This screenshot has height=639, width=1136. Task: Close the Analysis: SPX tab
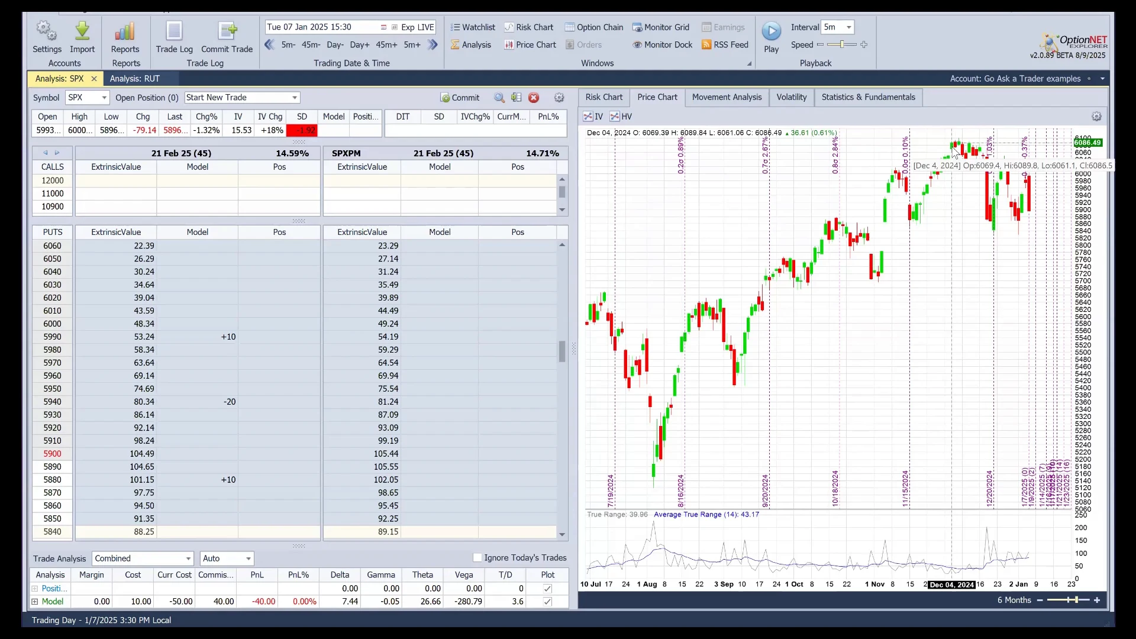[93, 79]
